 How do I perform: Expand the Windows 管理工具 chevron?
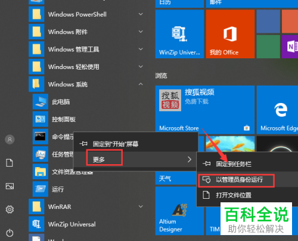(141, 49)
